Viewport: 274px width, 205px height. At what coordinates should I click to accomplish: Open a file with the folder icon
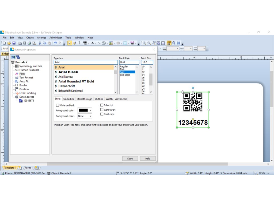[9, 43]
